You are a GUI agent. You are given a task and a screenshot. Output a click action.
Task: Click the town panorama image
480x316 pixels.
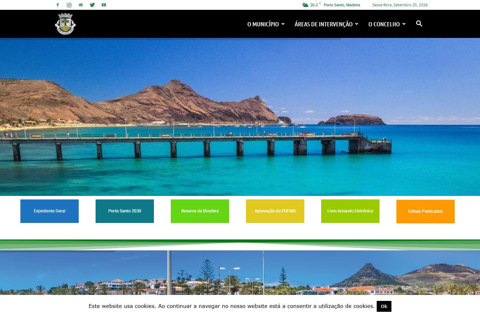(x=240, y=272)
